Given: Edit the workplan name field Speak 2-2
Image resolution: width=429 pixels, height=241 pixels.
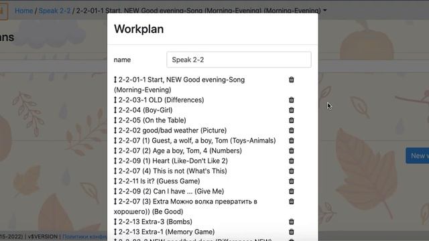Looking at the screenshot, I should click(x=239, y=60).
